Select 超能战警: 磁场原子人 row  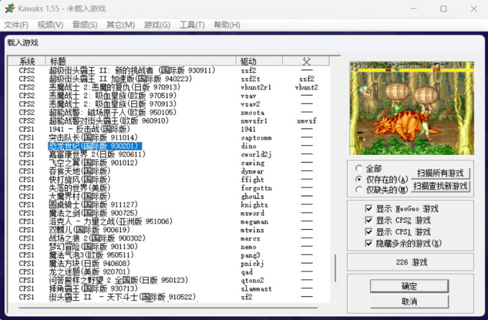coord(168,112)
